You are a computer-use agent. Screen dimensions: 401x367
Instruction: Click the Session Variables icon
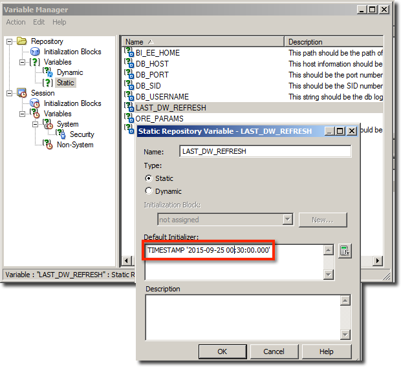(35, 114)
